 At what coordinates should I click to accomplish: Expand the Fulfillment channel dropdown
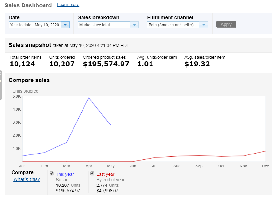[x=203, y=25]
